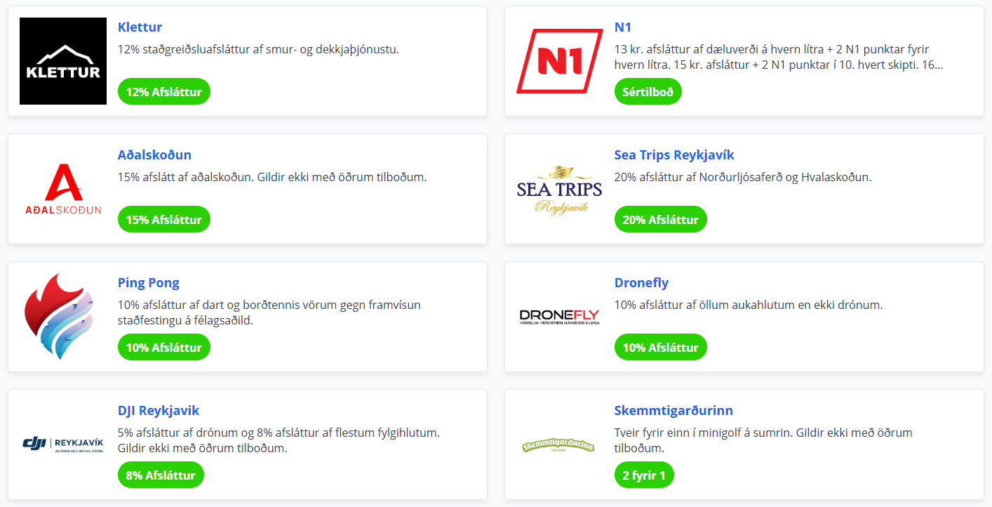Screen dimensions: 992x507
Task: Click the Ping Pong offer description text
Action: pos(269,312)
